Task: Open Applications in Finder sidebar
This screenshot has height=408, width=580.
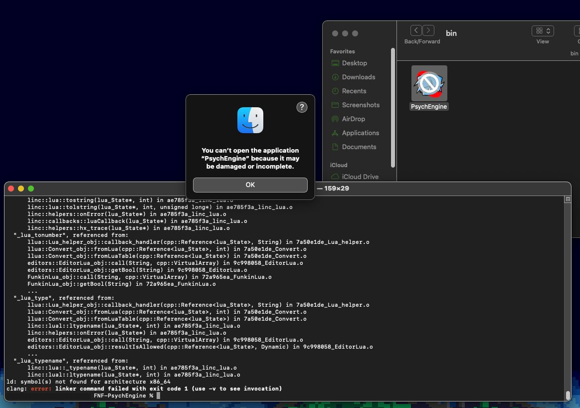Action: (360, 133)
